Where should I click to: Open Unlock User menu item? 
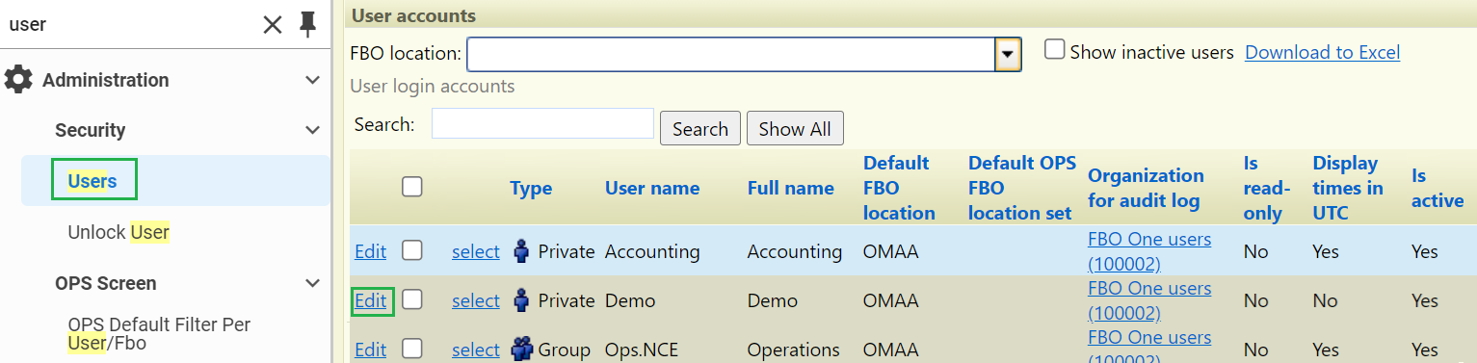click(119, 232)
